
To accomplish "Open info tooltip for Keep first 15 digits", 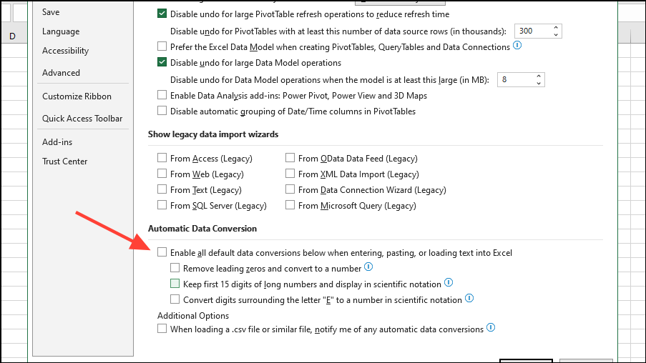I will 449,283.
